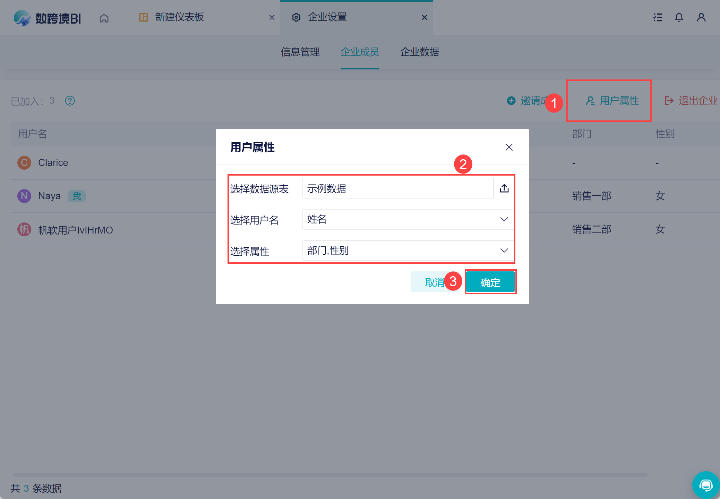Screen dimensions: 720x499
Task: Open the customer service chat bubble
Action: click(705, 485)
